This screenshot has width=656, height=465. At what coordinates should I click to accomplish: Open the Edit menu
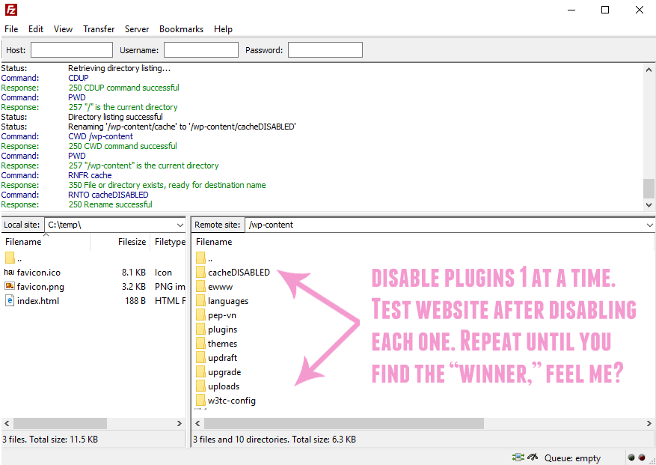pyautogui.click(x=36, y=29)
